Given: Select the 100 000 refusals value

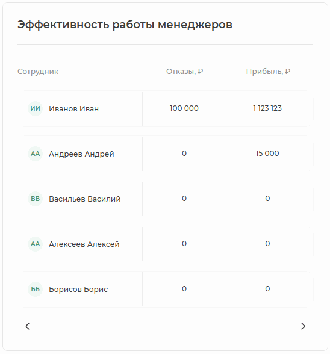Looking at the screenshot, I should point(184,108).
